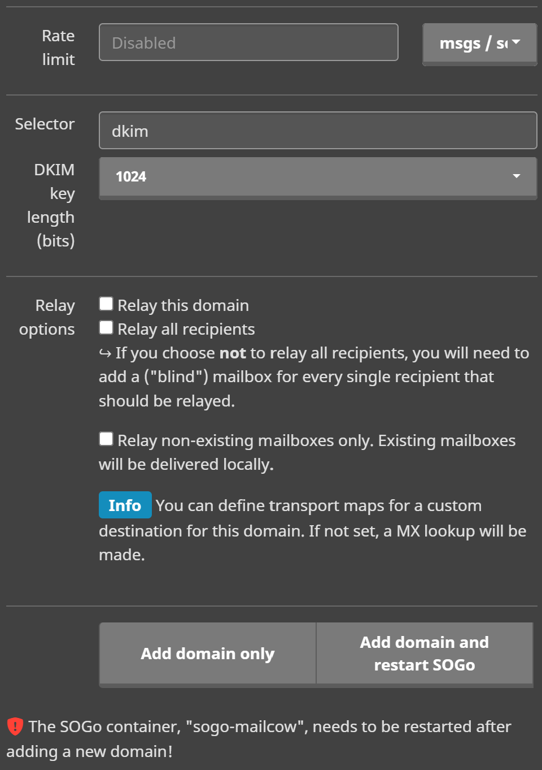
Task: Click the arrow symbol before relay hint
Action: click(105, 353)
